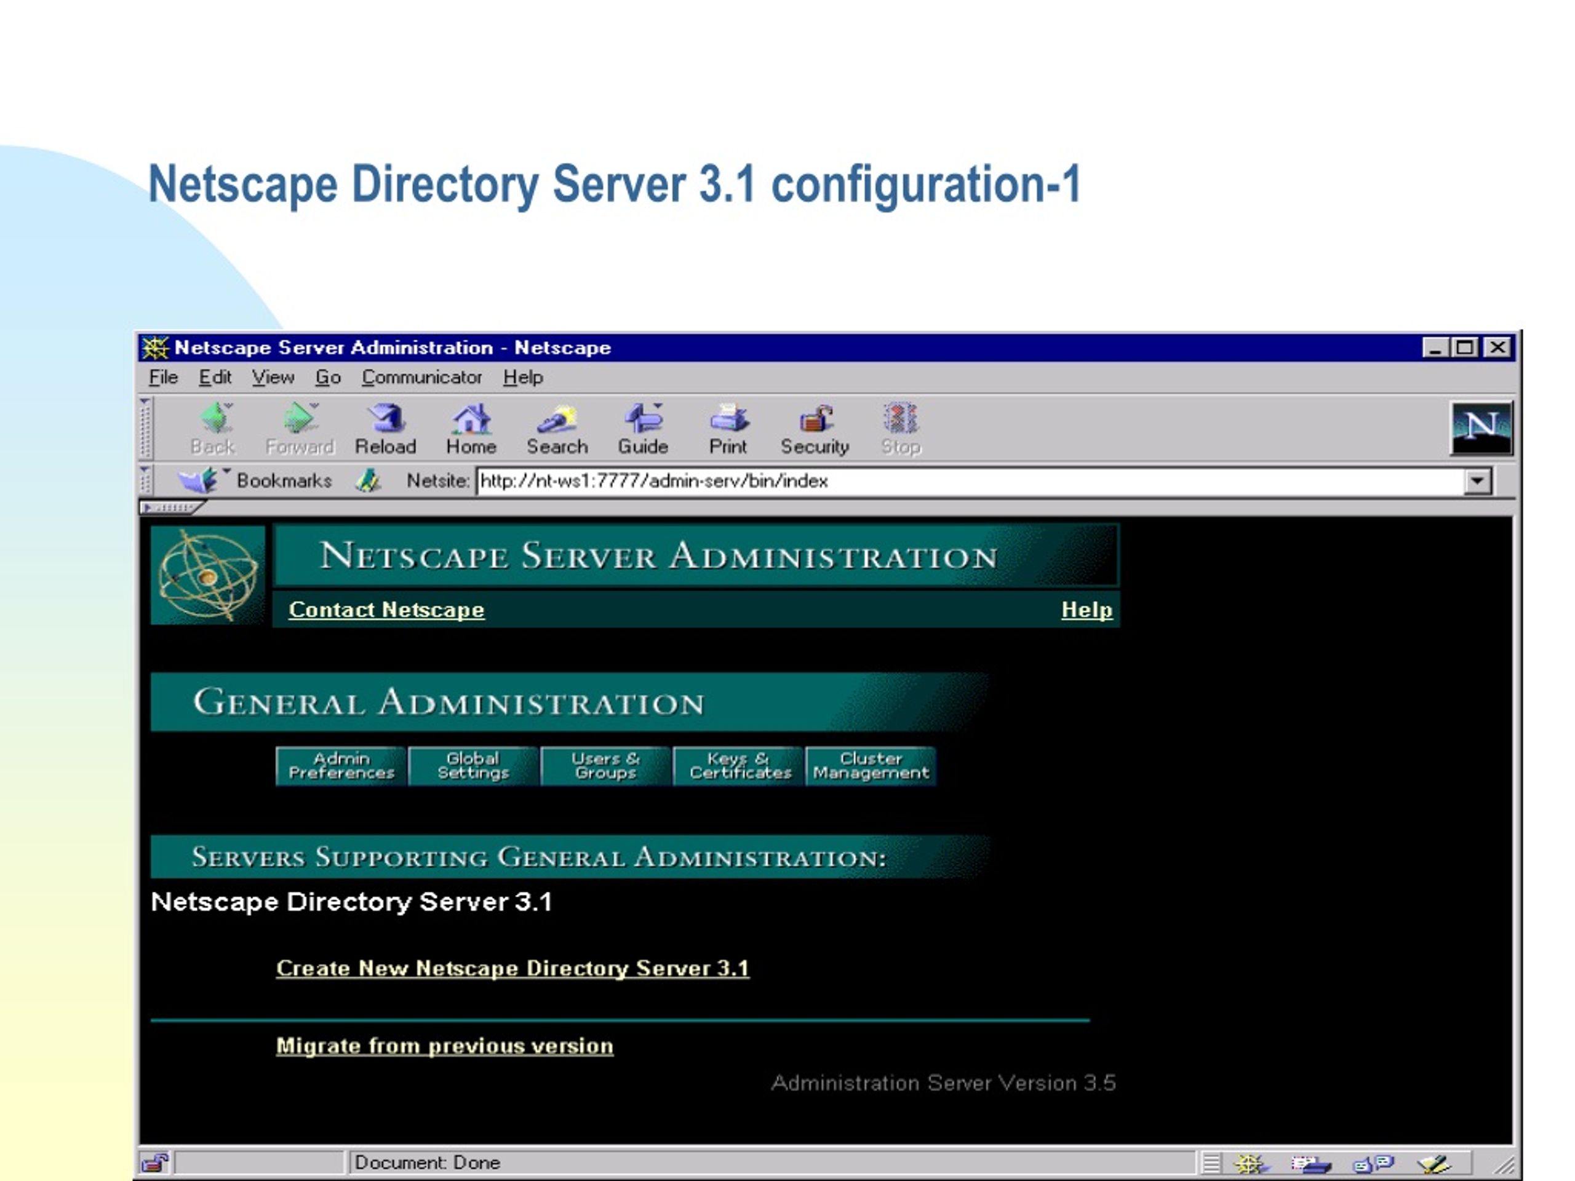Viewport: 1575px width, 1181px height.
Task: Minimize the Netscape window
Action: 1435,348
